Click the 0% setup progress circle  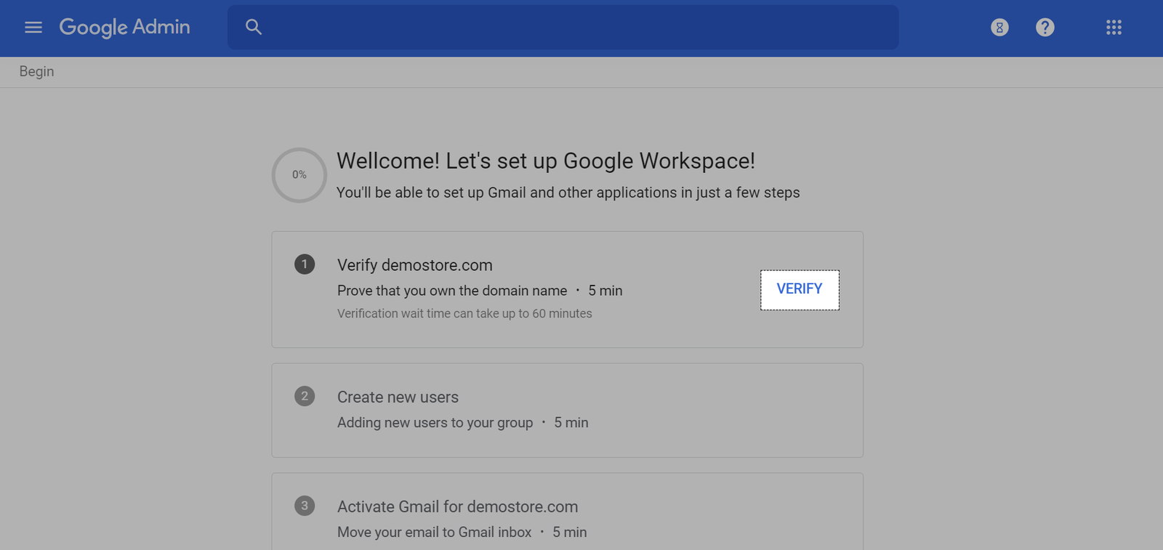299,175
